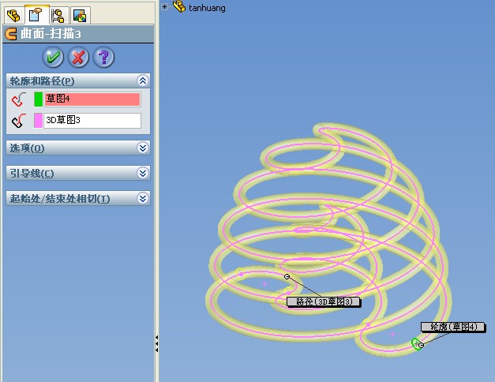Switch to the PropertyManager tab
The width and height of the screenshot is (495, 382).
pyautogui.click(x=36, y=14)
